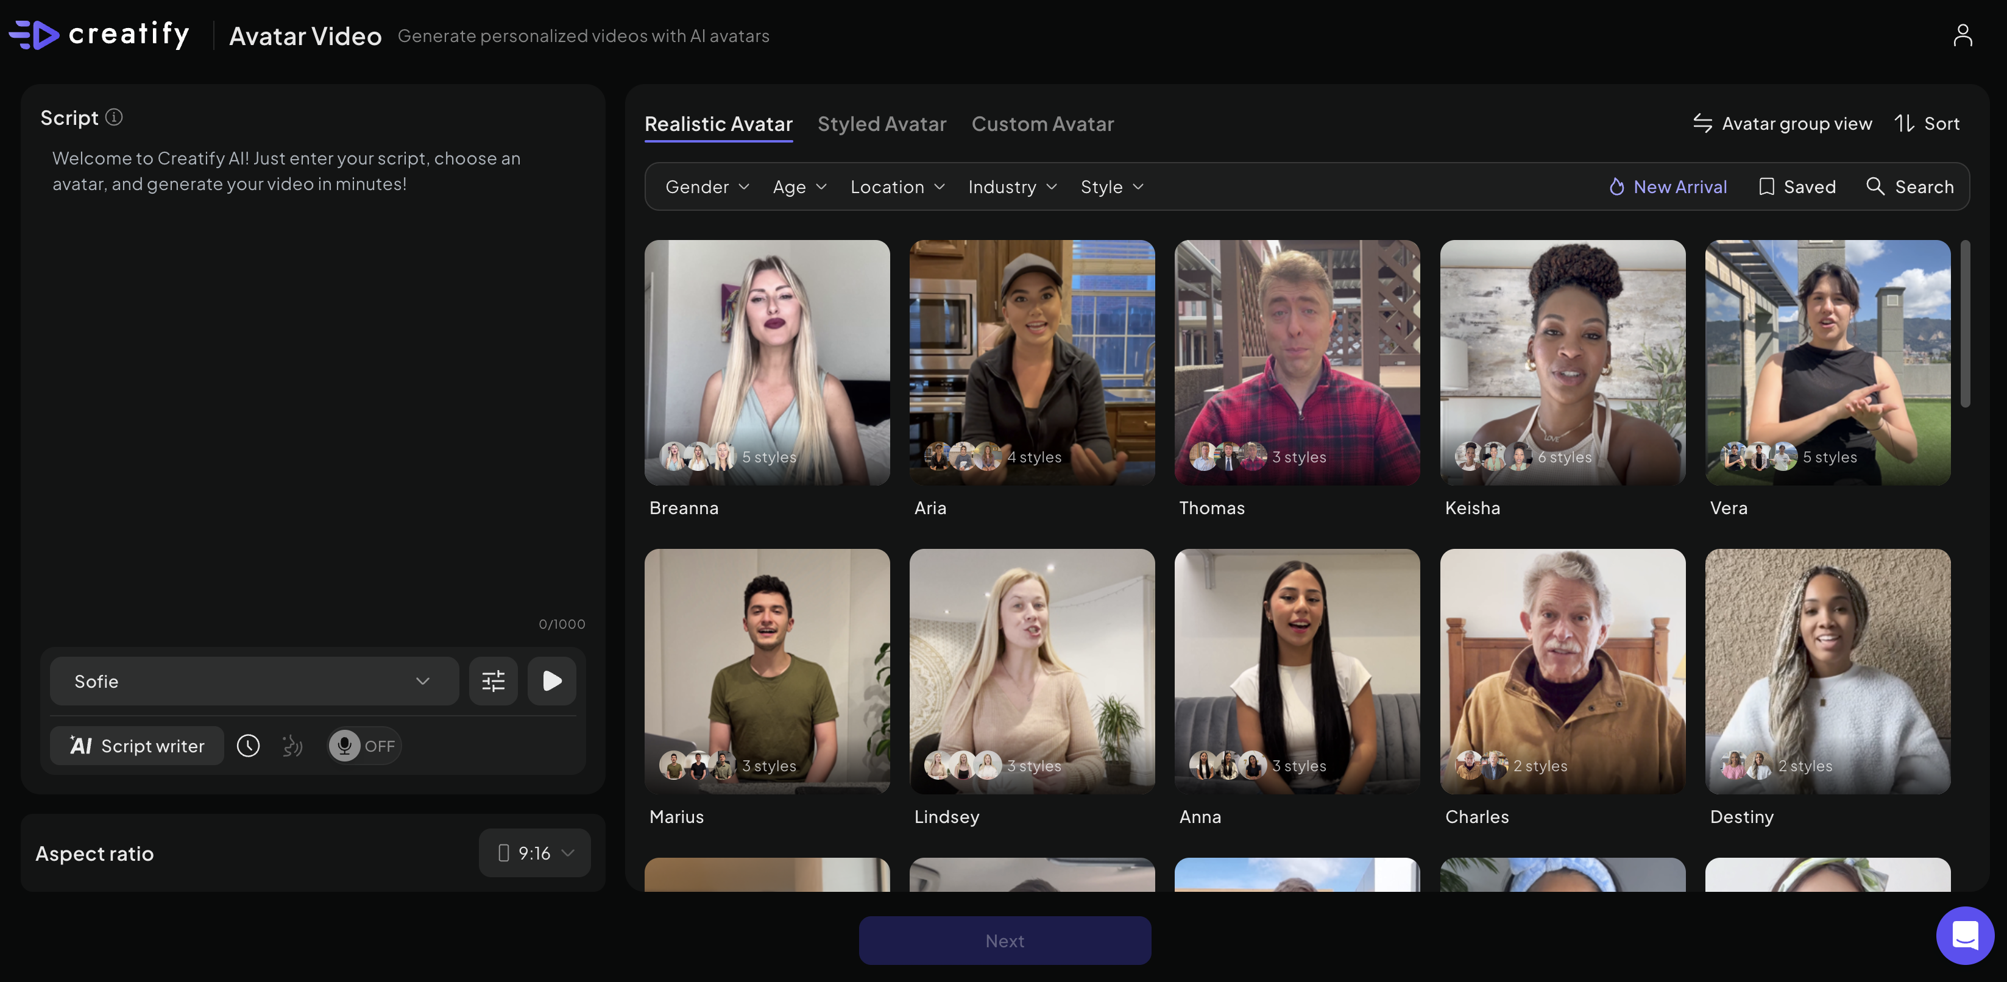This screenshot has height=982, width=2007.
Task: Toggle the microphone OFF switch
Action: (363, 746)
